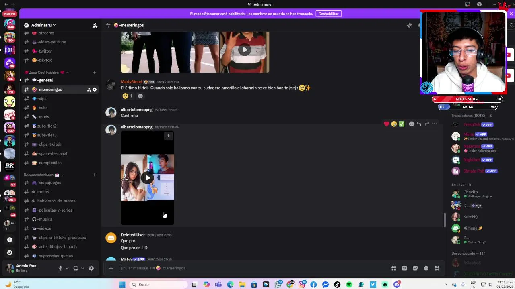Download the attached video file
The width and height of the screenshot is (515, 289).
(x=169, y=136)
